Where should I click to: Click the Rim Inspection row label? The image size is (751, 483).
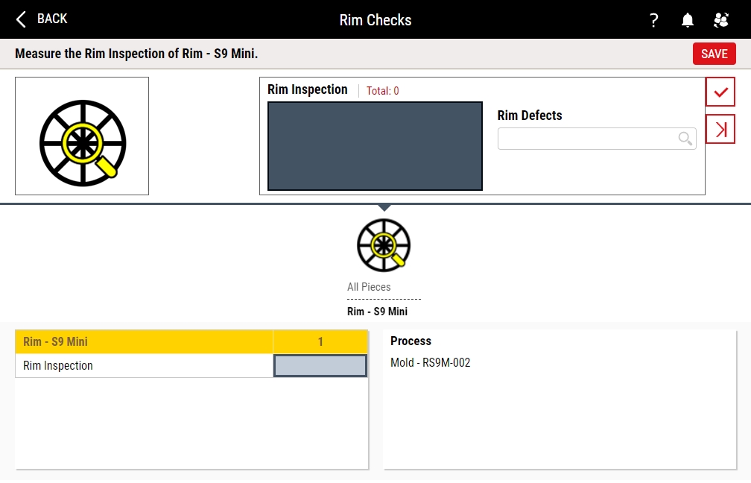[x=58, y=366]
